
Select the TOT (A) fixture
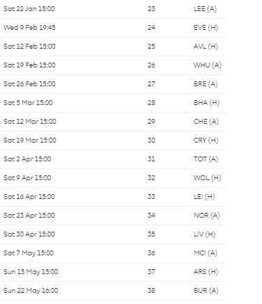pyautogui.click(x=206, y=159)
